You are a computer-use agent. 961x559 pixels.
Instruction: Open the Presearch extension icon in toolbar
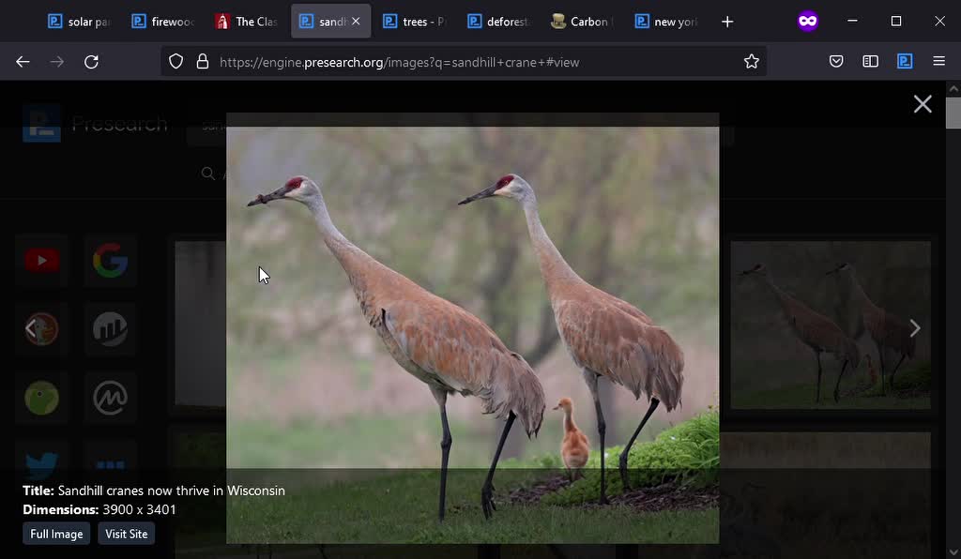click(905, 61)
